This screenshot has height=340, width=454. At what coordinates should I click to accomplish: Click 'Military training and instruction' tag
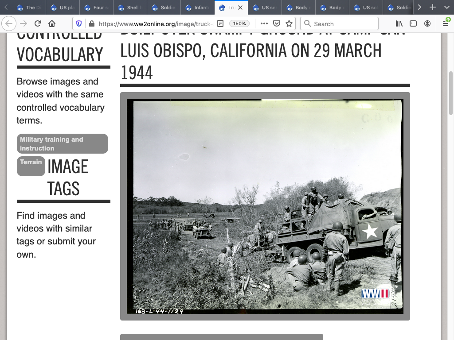pyautogui.click(x=62, y=144)
